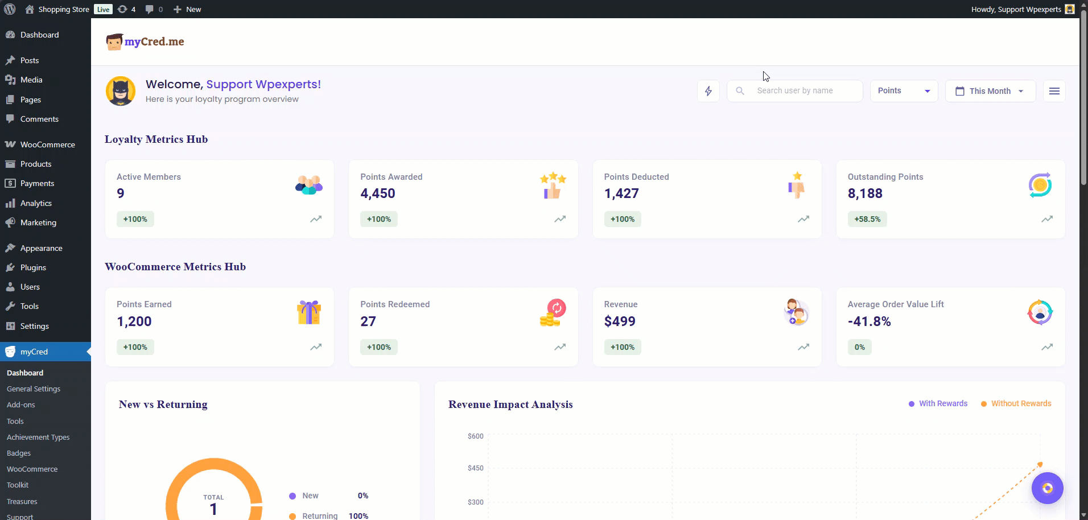Image resolution: width=1088 pixels, height=520 pixels.
Task: Click the floating purple help button
Action: pos(1047,488)
